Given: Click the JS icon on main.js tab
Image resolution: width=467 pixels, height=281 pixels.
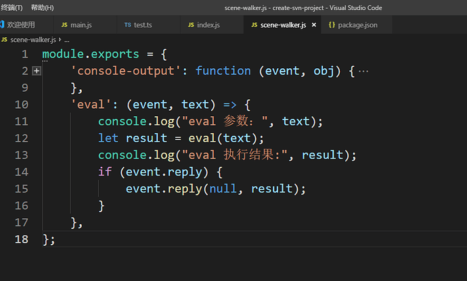Looking at the screenshot, I should click(x=64, y=25).
